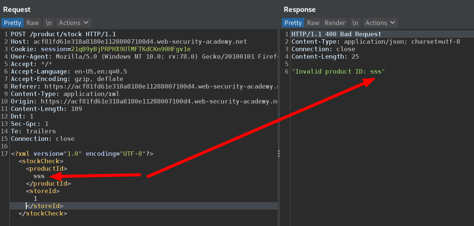Toggle the \n button in the Response pane
This screenshot has height=226, width=474.
coord(355,23)
